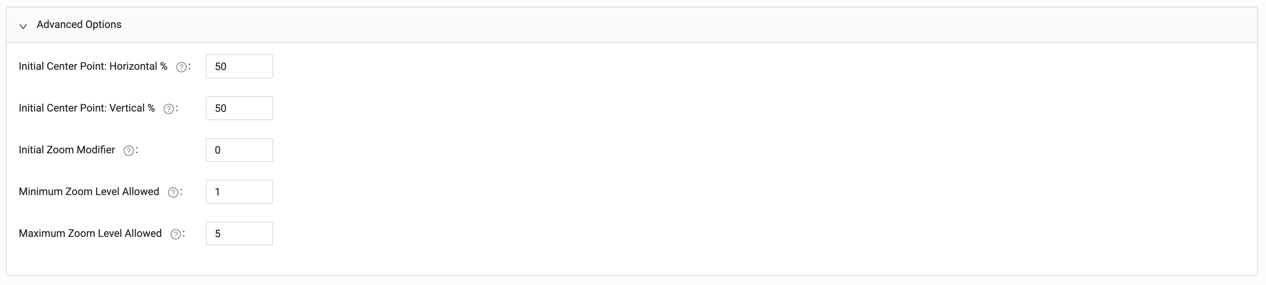This screenshot has height=285, width=1266.
Task: Focus the Horizontal % input field
Action: (239, 67)
